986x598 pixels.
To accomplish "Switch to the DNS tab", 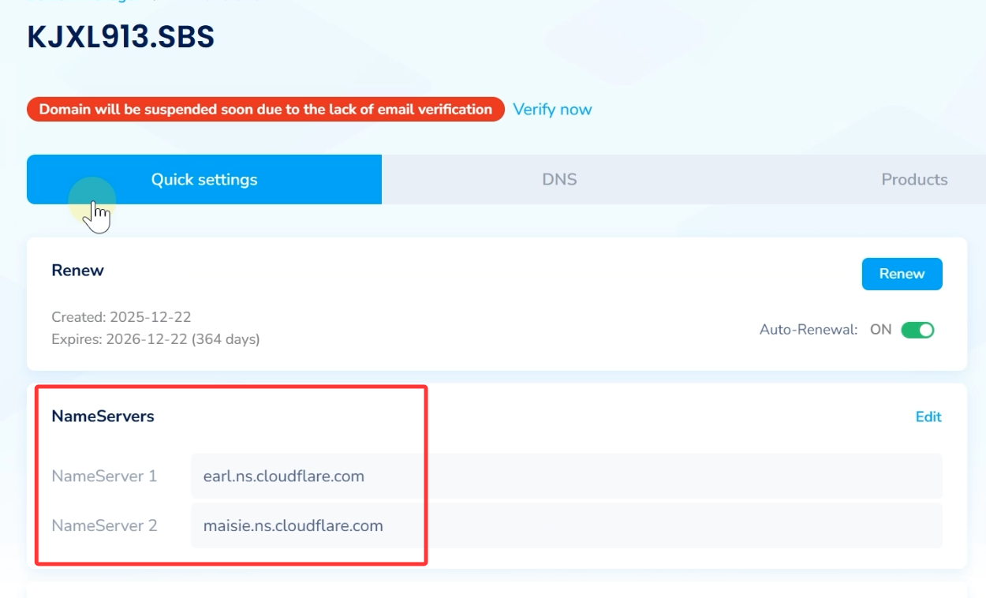I will click(x=559, y=180).
